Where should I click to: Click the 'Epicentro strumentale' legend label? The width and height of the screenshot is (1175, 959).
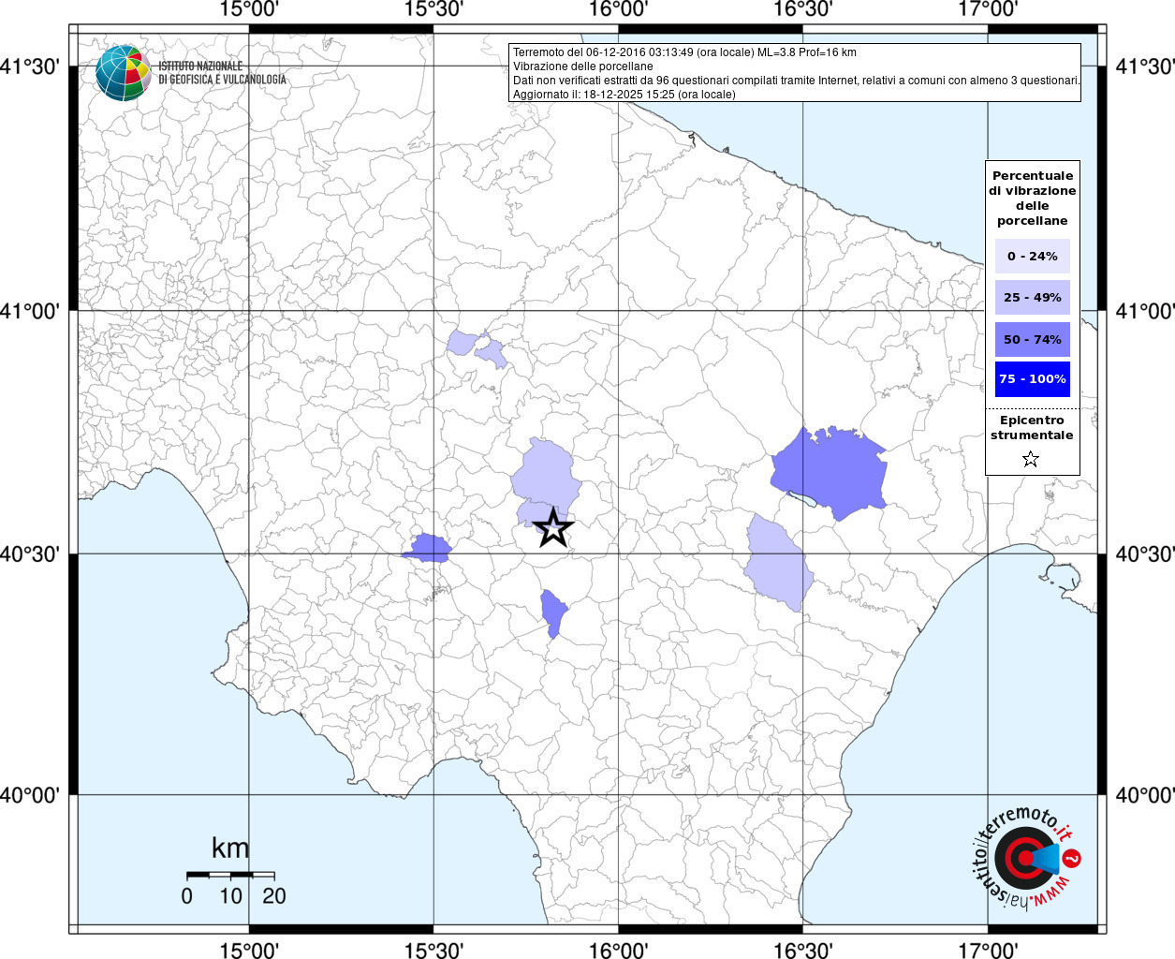tap(1032, 427)
